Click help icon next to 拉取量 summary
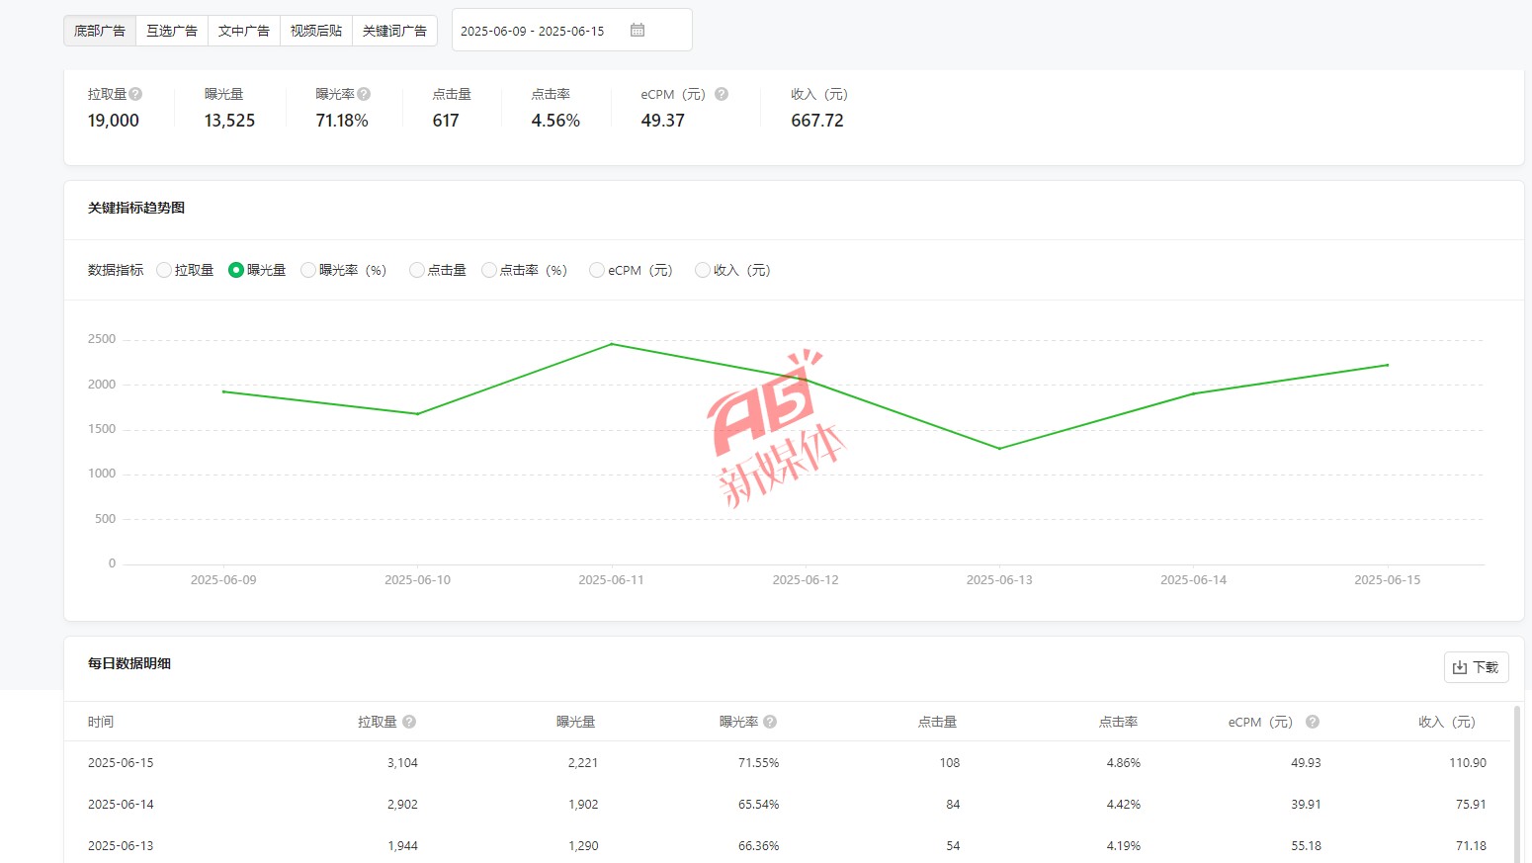The image size is (1532, 863). 135,94
